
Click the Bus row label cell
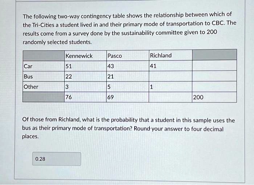click(x=44, y=77)
